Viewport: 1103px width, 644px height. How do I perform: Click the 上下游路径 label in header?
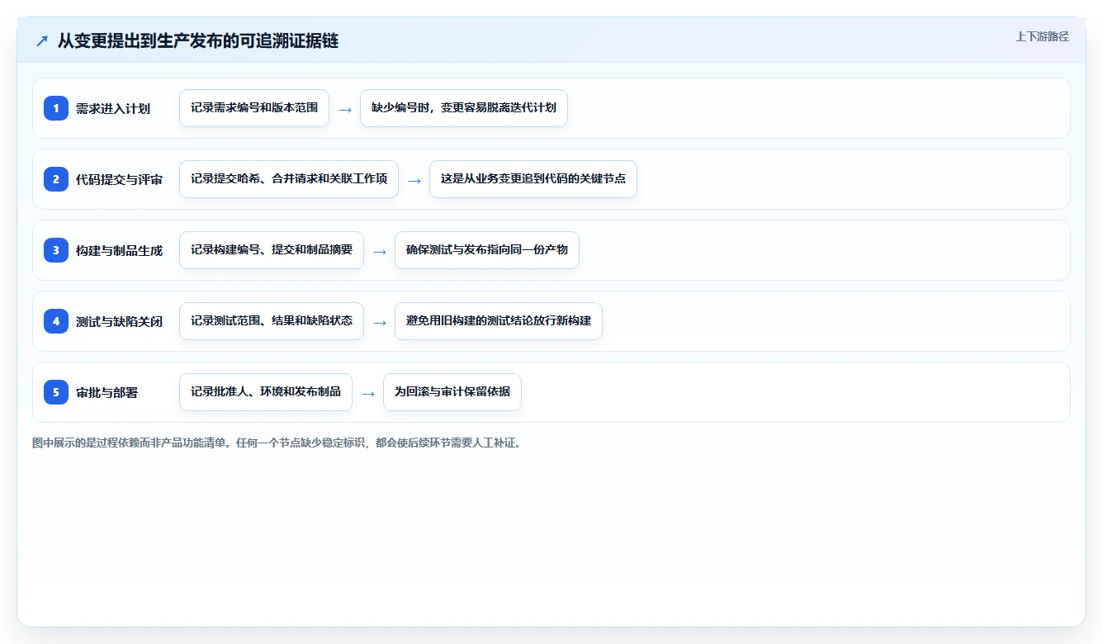(1042, 36)
